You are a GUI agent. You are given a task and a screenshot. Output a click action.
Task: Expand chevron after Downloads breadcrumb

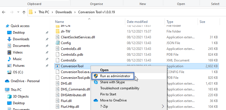pos(75,12)
